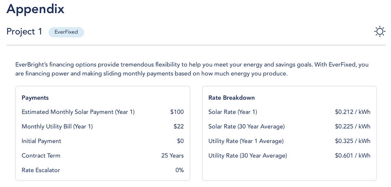Click the $0.325 / kWh utility rate value
The width and height of the screenshot is (391, 187).
(352, 141)
